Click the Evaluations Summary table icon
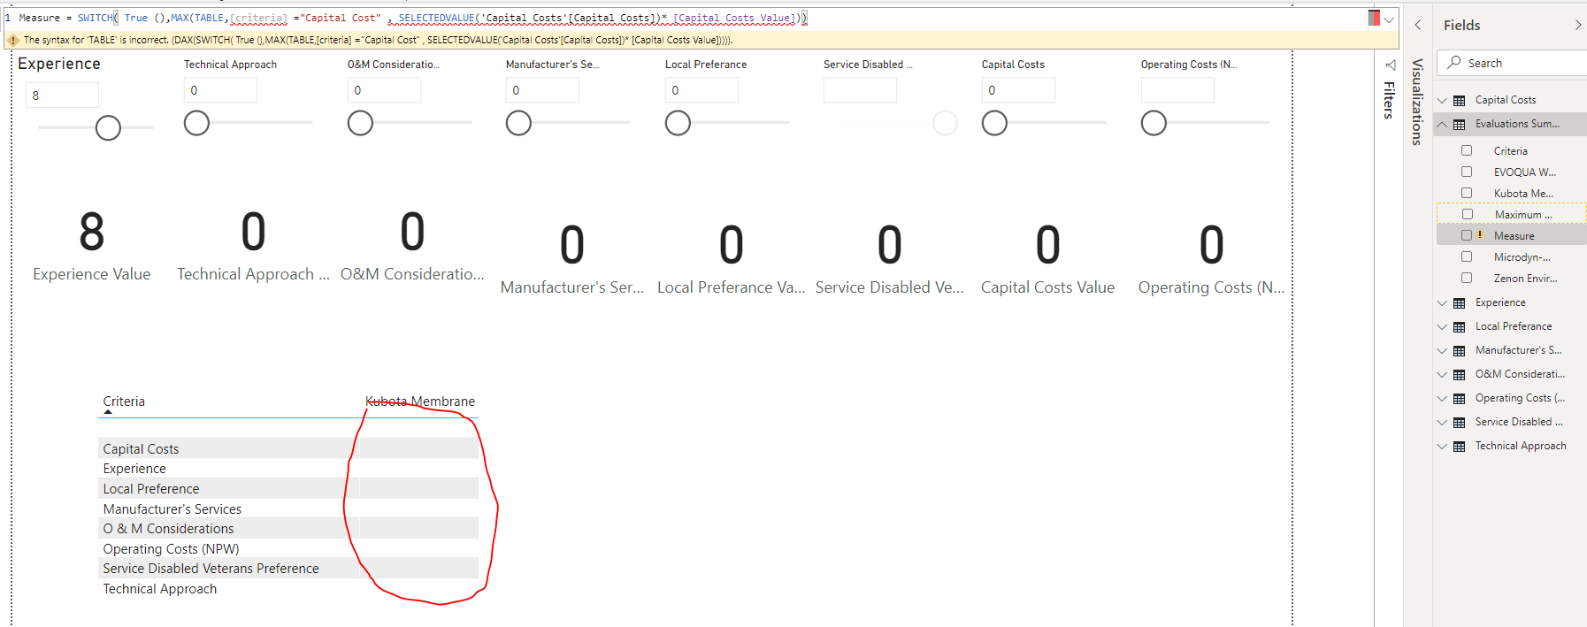 click(1460, 125)
